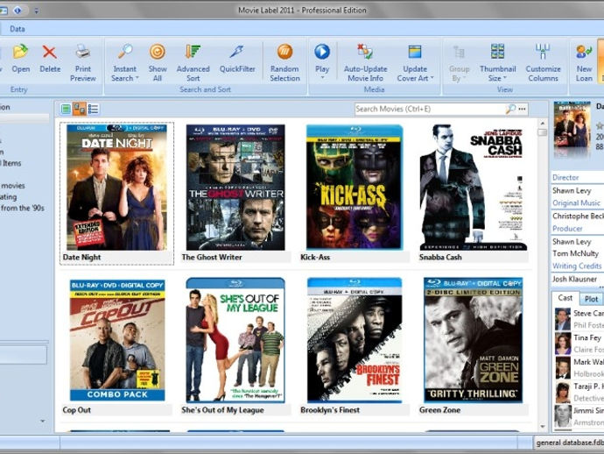Open search options ellipsis button
Viewport: 604px width, 454px height.
[522, 110]
